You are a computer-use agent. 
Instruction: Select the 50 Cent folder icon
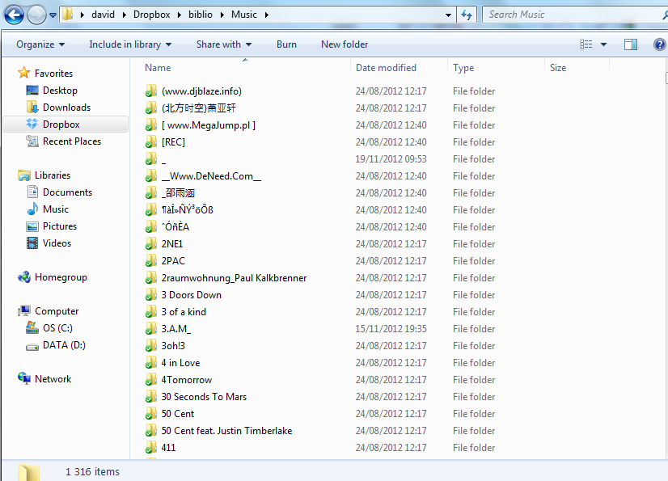tap(150, 414)
